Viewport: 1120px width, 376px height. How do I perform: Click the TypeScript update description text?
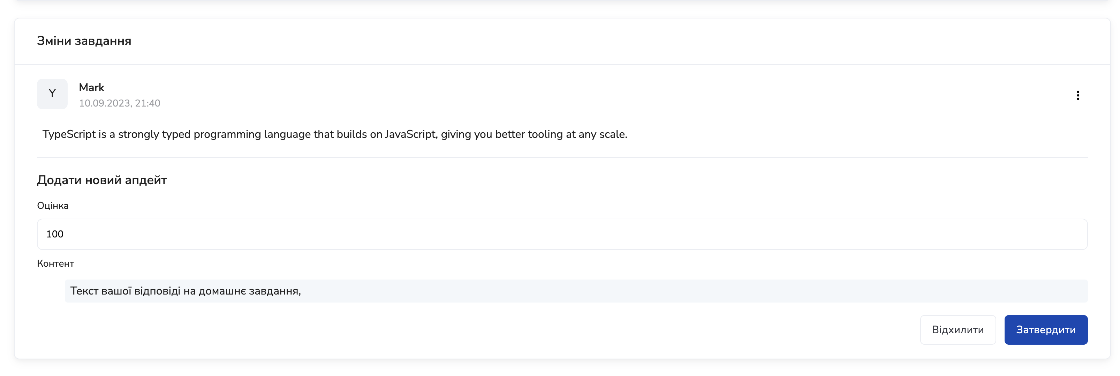(334, 134)
